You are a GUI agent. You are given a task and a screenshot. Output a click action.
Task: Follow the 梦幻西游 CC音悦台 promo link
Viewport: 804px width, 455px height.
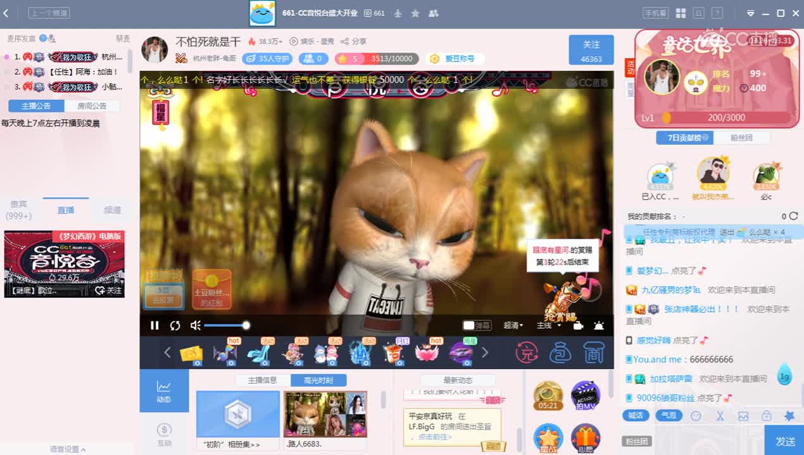65,264
